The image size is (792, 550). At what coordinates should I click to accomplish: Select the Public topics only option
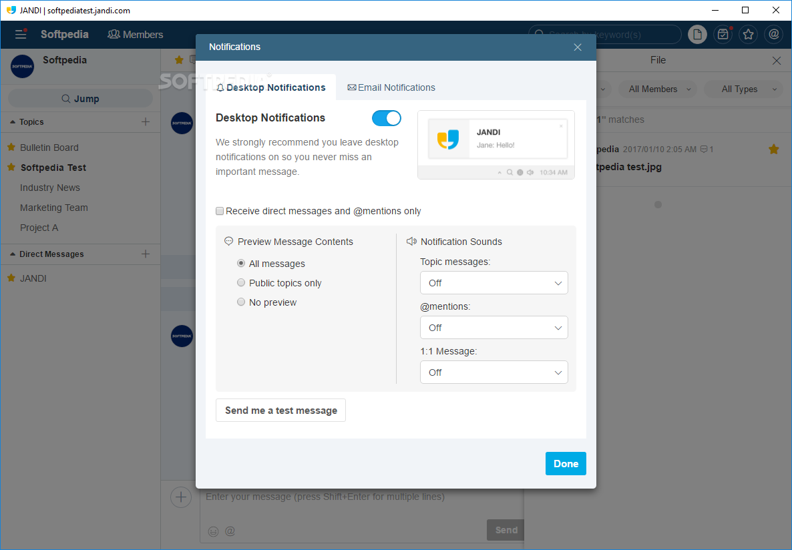(x=241, y=282)
